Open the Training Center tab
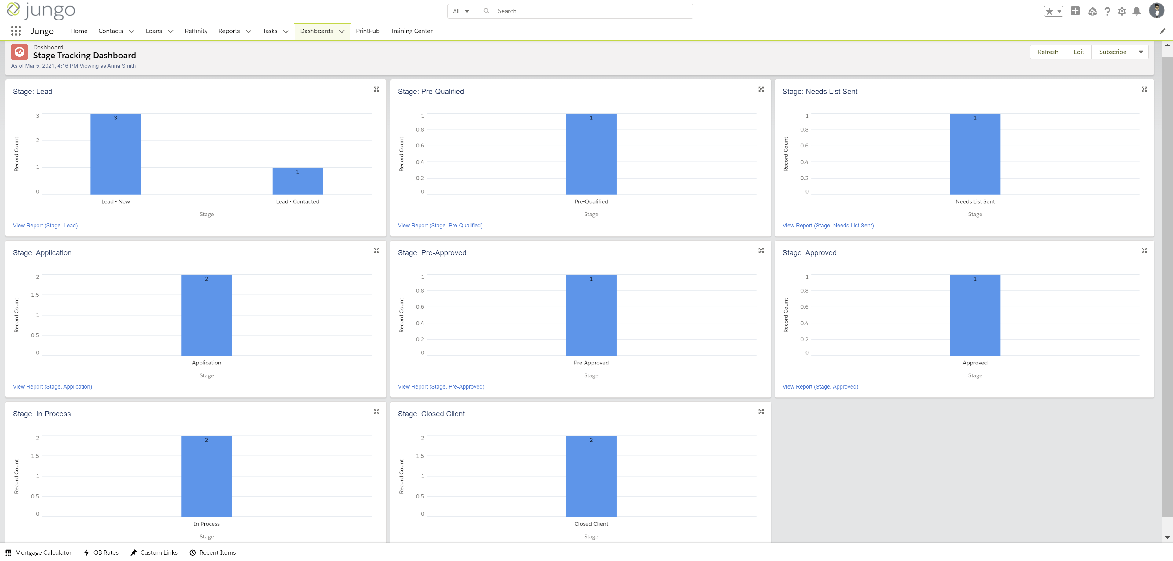This screenshot has width=1173, height=561. pyautogui.click(x=411, y=31)
